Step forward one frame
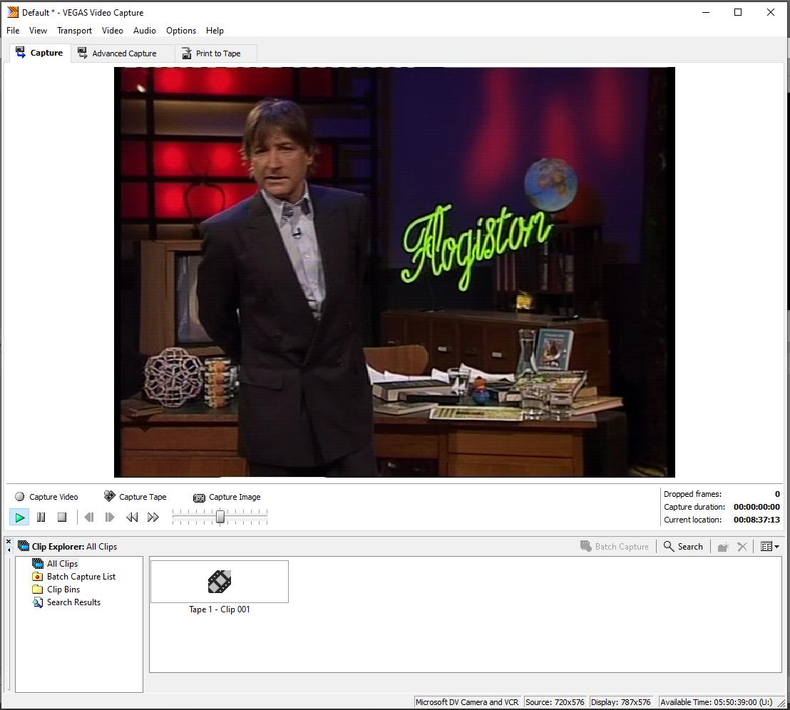790x710 pixels. coord(110,518)
